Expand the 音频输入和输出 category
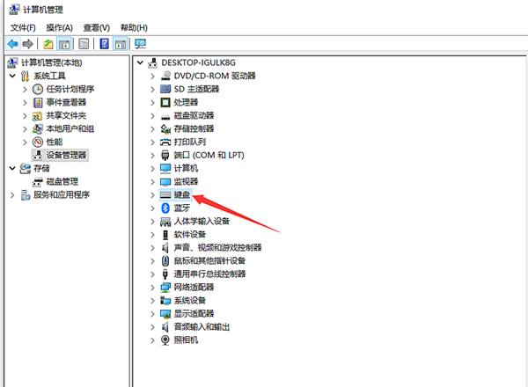Viewport: 528px width, 387px height. [152, 327]
